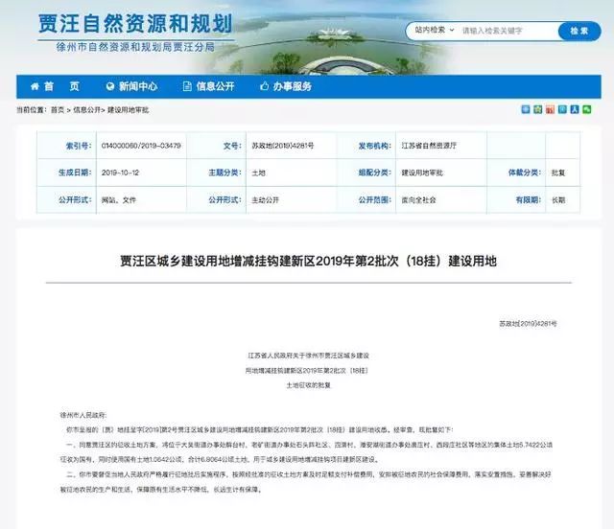This screenshot has width=614, height=529.
Task: Select the date 2019-10-12
Action: [x=120, y=172]
